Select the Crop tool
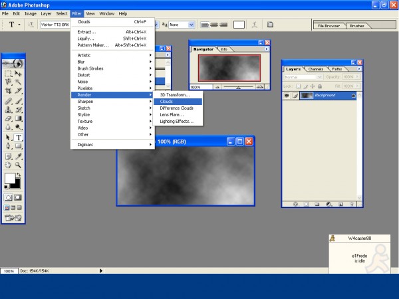Screen dimensions: 399x299 click(x=8, y=90)
